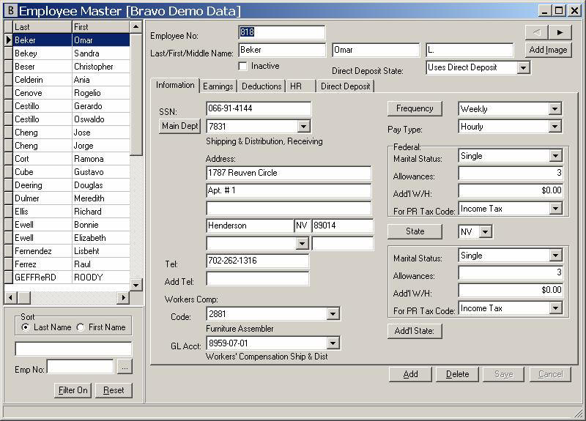The image size is (586, 421).
Task: Click the Employee No field
Action: (281, 32)
